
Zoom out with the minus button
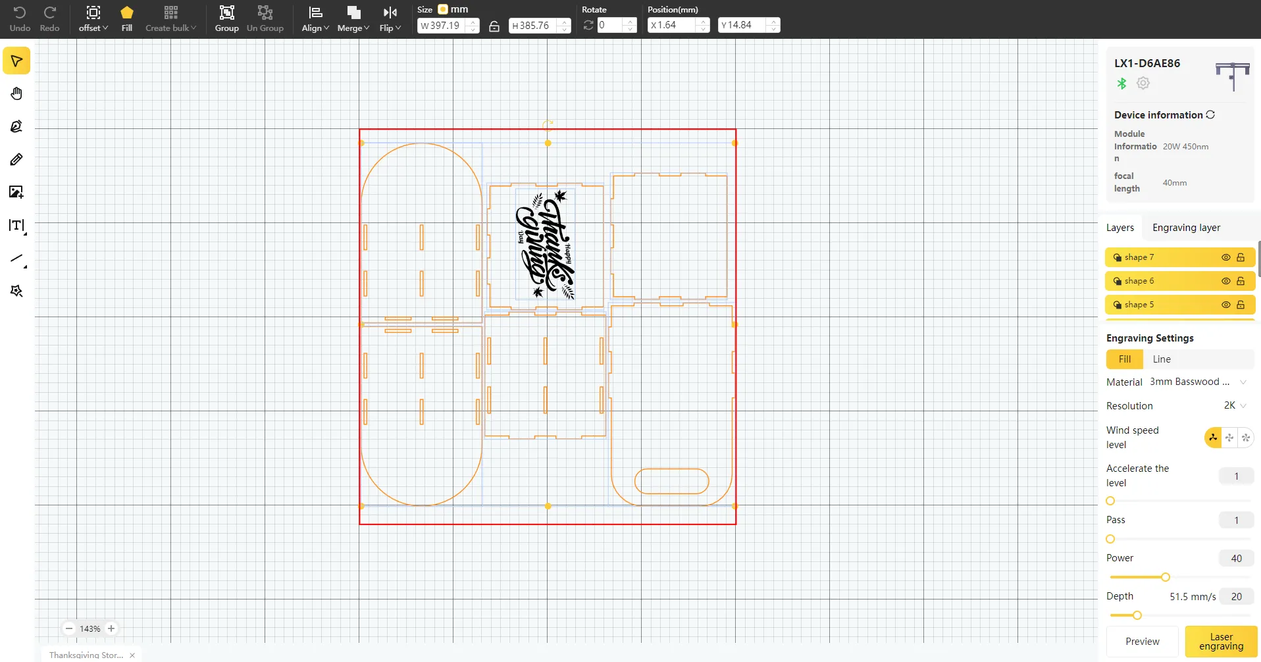pos(69,628)
